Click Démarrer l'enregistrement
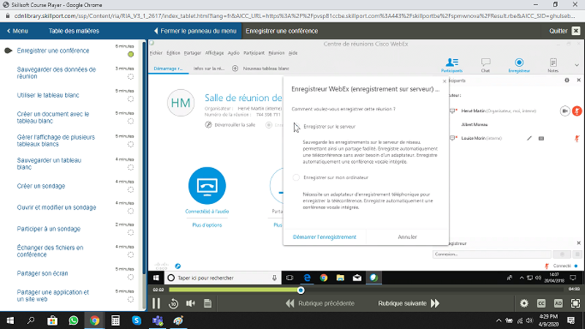 [x=324, y=237]
